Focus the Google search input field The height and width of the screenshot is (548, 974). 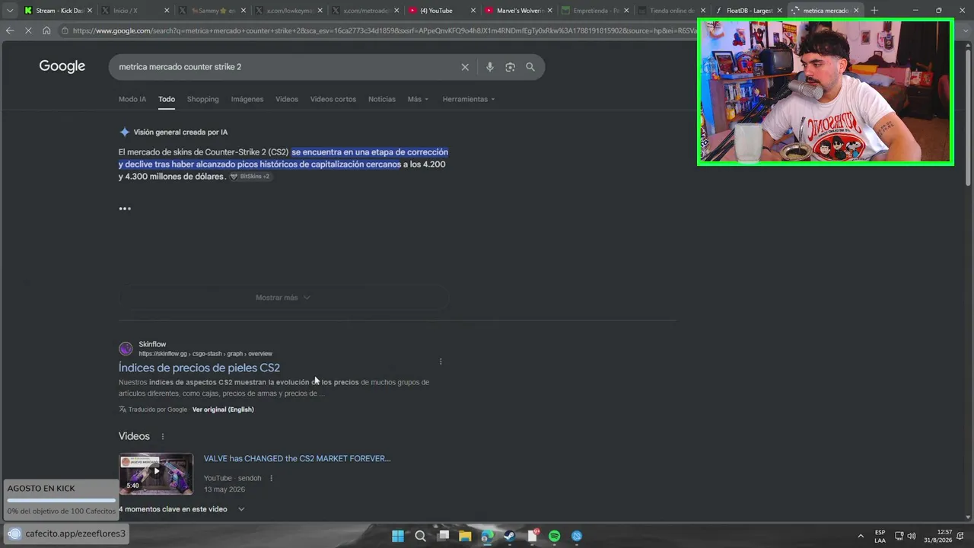285,67
